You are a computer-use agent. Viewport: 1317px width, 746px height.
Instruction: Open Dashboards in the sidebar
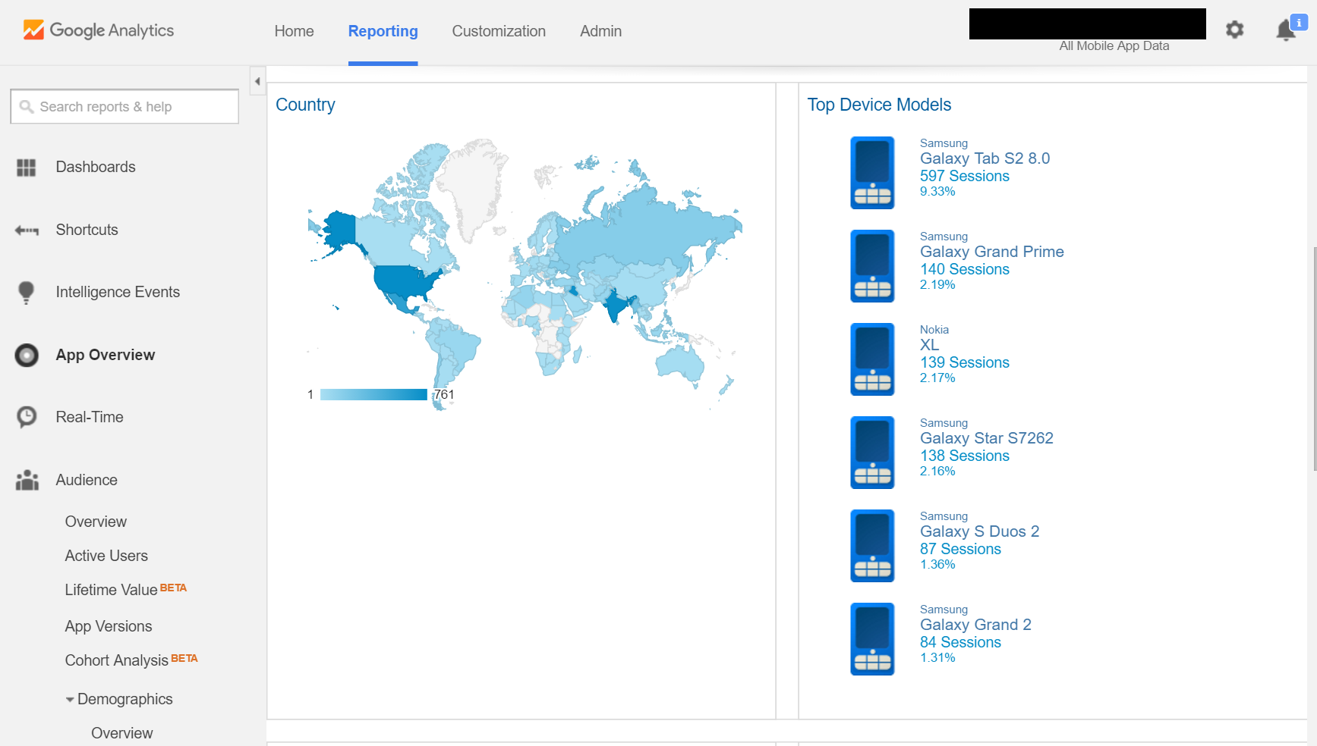[x=96, y=167]
